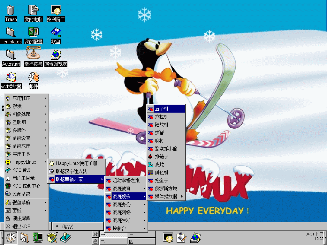Open HappyLinux使用手册 menu entry
The width and height of the screenshot is (327, 245).
77,163
